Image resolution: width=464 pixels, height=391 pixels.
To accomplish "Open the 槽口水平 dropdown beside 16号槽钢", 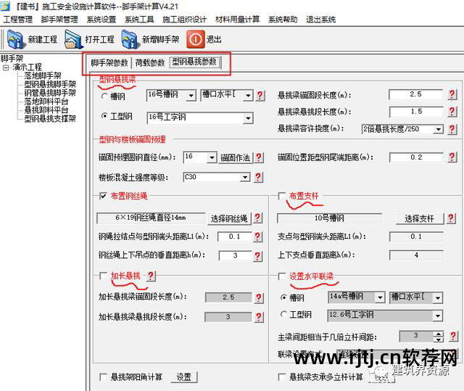I will coord(248,96).
